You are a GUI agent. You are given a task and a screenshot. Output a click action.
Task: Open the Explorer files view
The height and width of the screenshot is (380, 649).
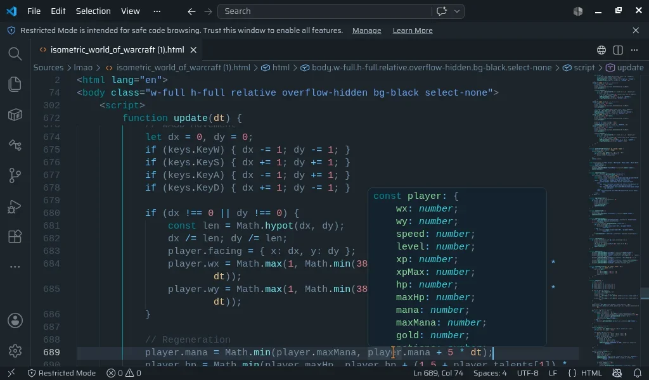15,84
